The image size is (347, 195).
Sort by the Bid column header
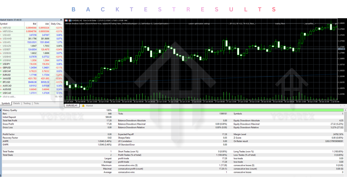click(x=34, y=24)
